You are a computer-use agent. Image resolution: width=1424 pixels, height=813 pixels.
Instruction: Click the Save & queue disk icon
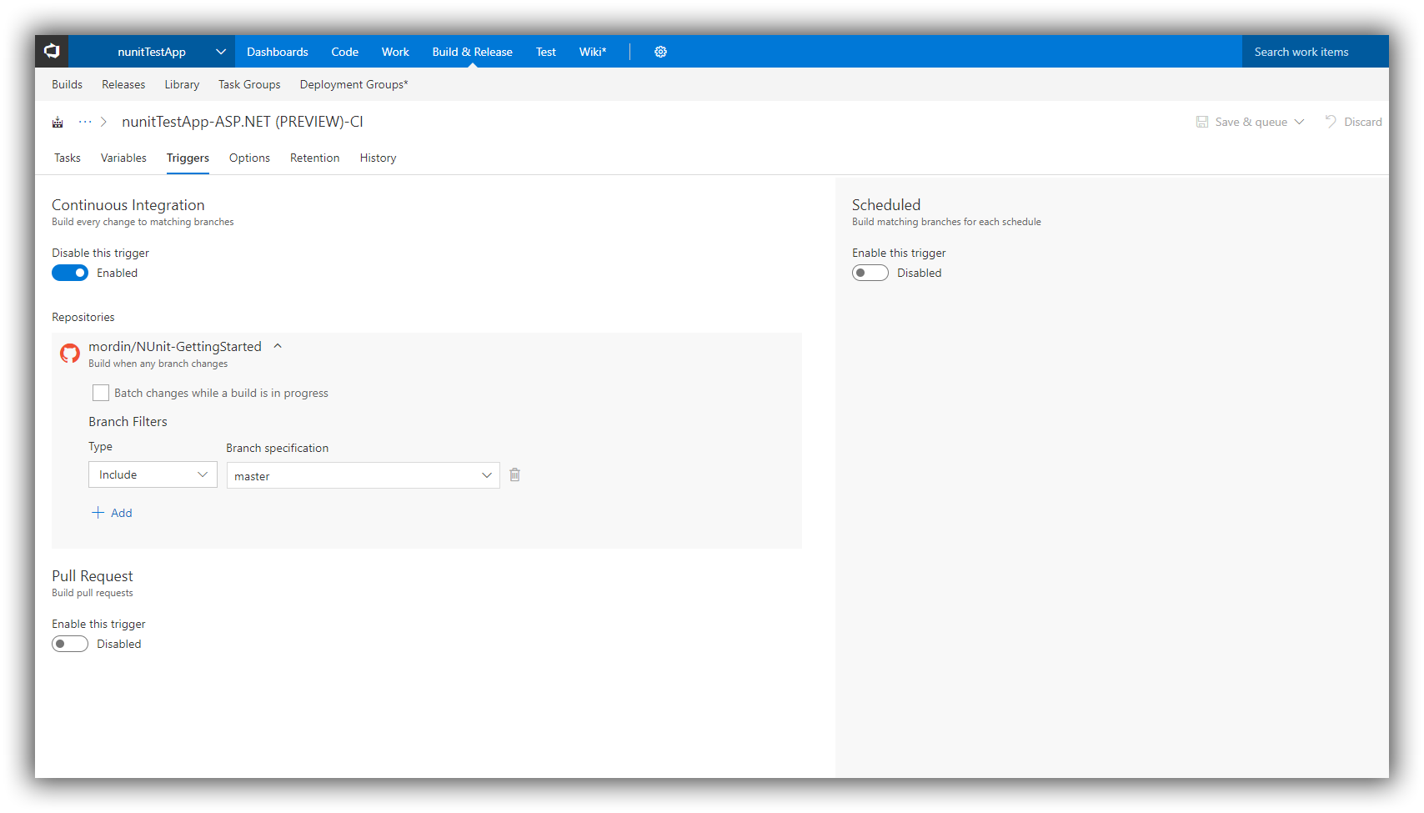tap(1202, 122)
